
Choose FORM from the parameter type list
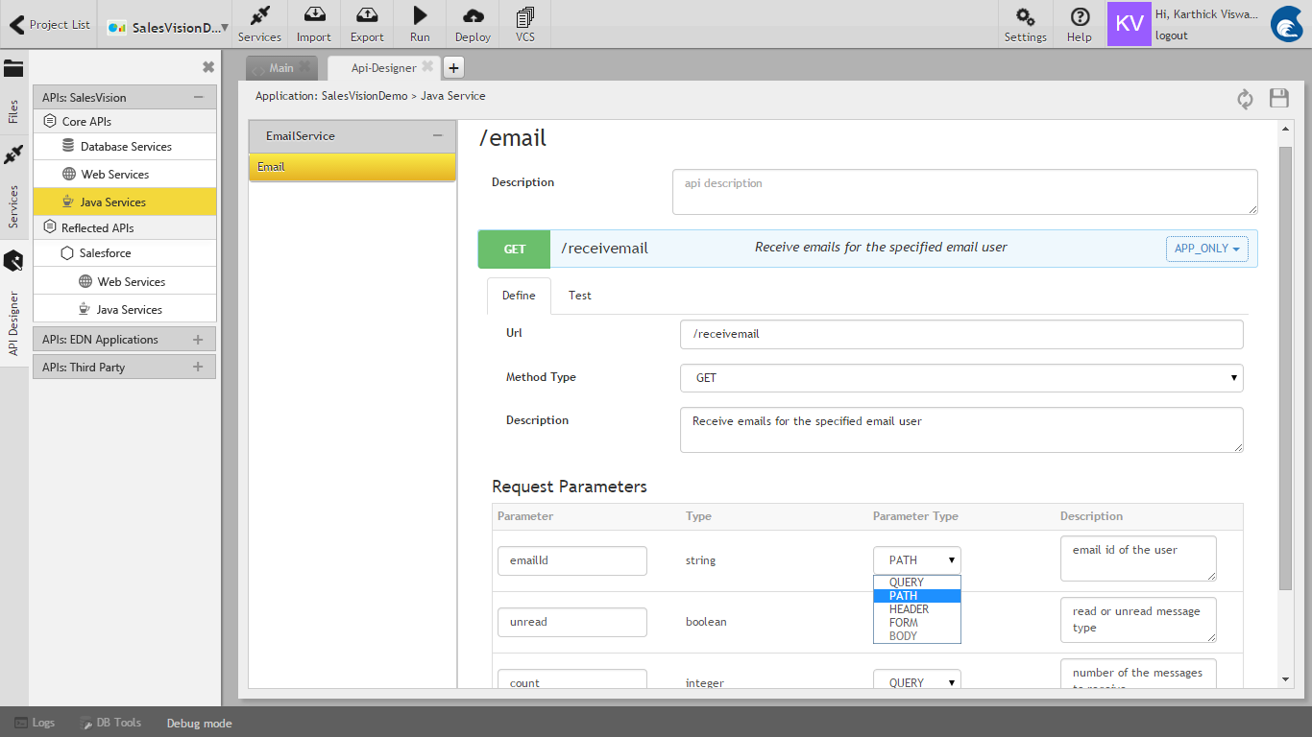pos(916,623)
